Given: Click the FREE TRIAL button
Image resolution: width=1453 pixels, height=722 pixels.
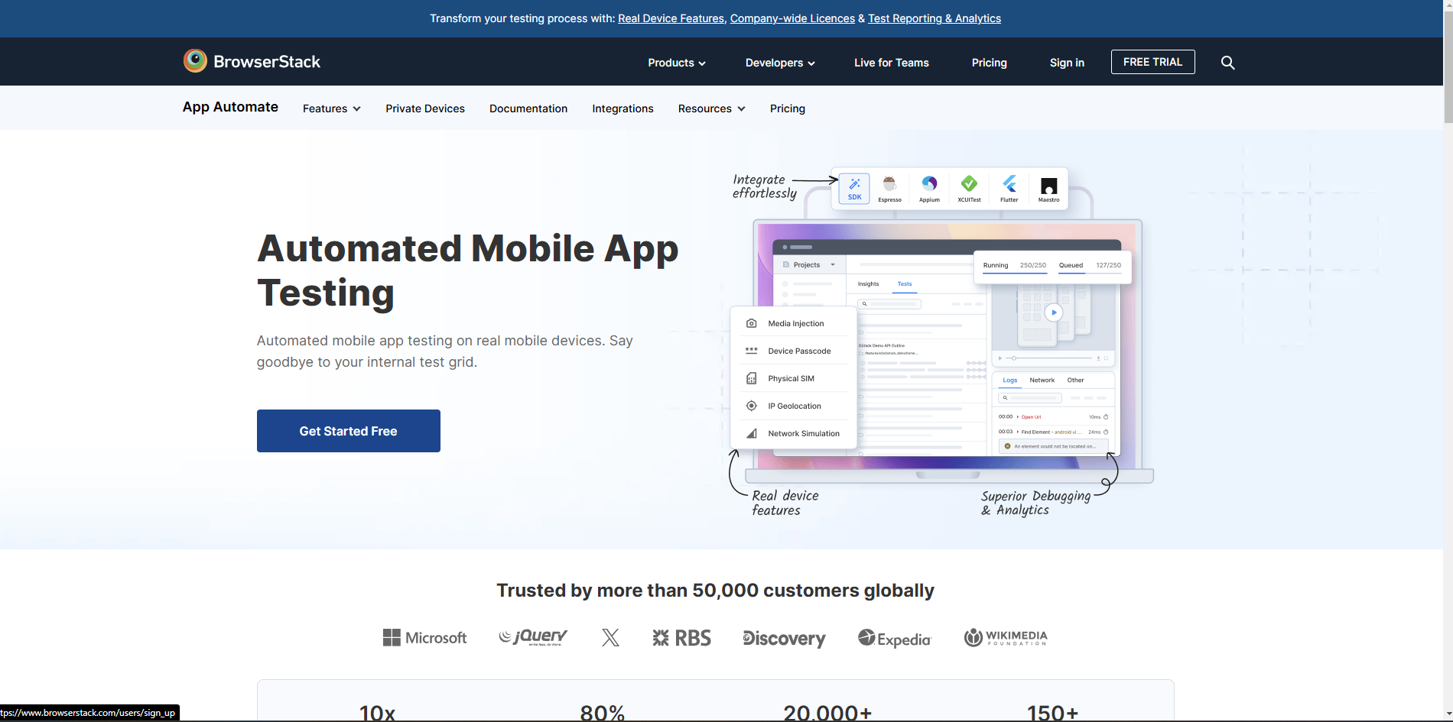Looking at the screenshot, I should click(1152, 62).
